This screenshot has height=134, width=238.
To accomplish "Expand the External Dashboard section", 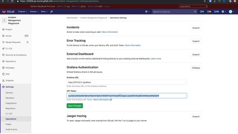I will [196, 55].
